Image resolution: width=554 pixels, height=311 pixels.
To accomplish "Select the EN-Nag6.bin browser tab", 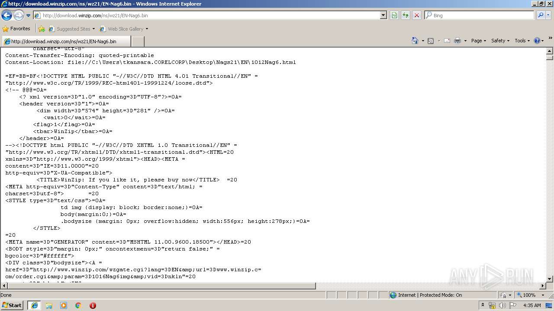I will tap(66, 41).
